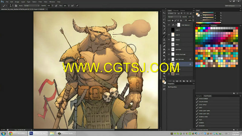The height and width of the screenshot is (136, 242).
Task: Toggle Quick Mask mode icon
Action: [164, 86]
